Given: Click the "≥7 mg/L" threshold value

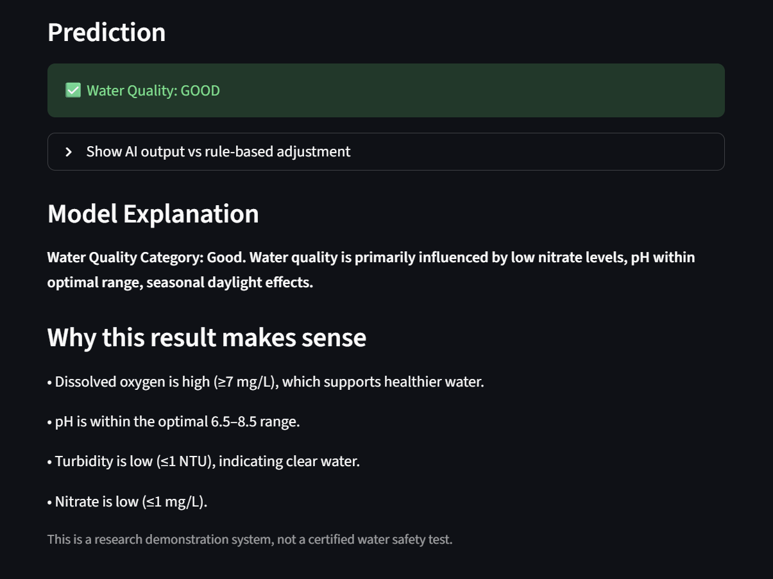Looking at the screenshot, I should pos(246,382).
